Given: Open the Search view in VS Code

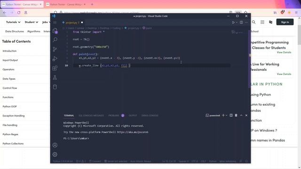Looking at the screenshot, I should point(55,39).
